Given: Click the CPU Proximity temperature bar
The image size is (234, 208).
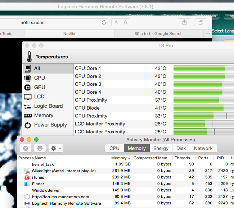Looking at the screenshot, I should coord(204,100).
